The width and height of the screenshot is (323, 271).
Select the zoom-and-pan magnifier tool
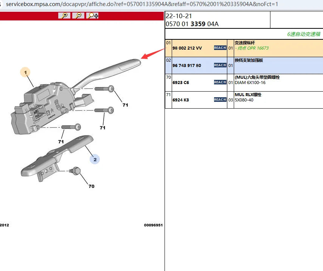93,16
